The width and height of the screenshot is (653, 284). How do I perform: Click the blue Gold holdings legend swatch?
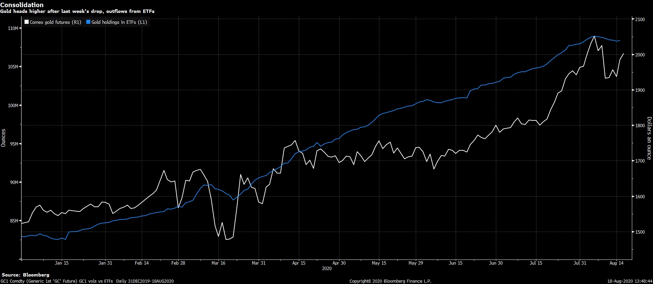tap(88, 22)
